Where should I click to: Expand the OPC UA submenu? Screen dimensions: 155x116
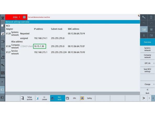coord(147,63)
